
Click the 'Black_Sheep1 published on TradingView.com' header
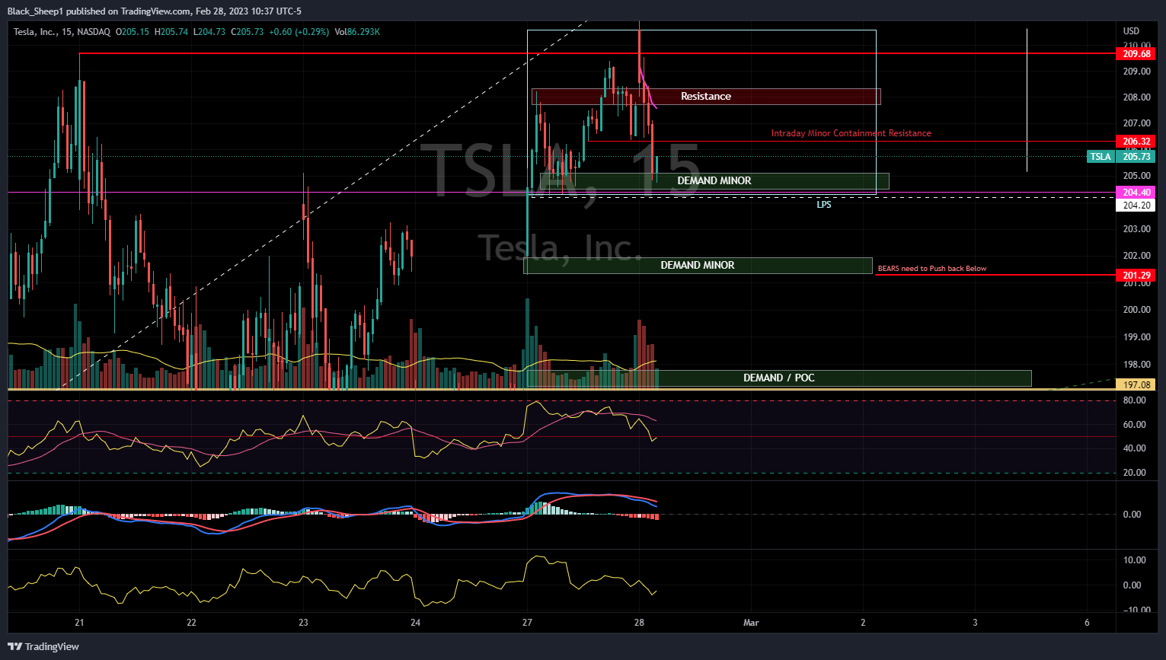tap(100, 11)
